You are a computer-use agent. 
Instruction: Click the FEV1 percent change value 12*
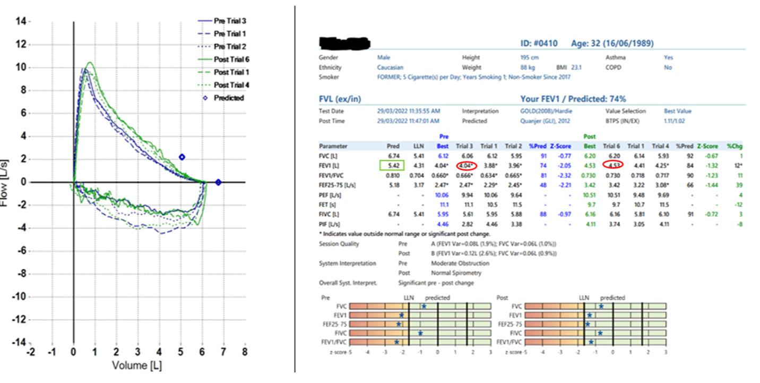[x=737, y=166]
